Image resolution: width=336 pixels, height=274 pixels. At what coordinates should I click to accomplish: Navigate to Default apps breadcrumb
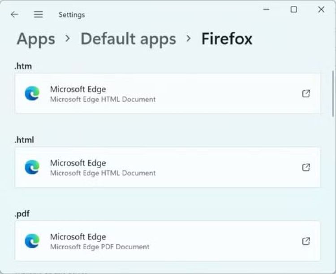coord(128,39)
